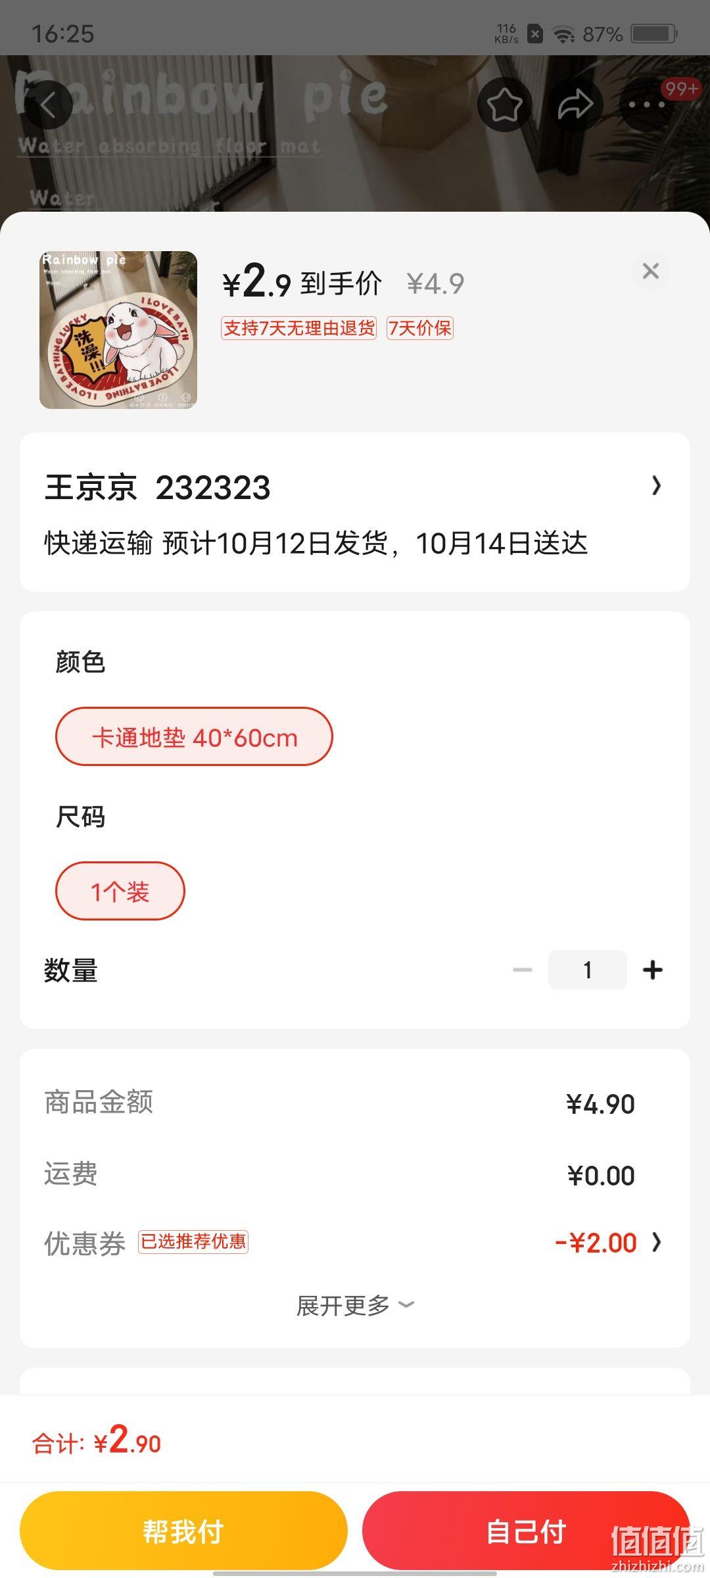Viewport: 710px width, 1578px height.
Task: Tap the 99+ notification badge
Action: coord(680,89)
